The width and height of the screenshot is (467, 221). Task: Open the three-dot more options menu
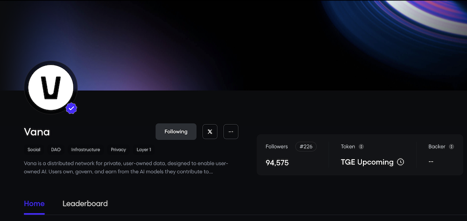(231, 132)
